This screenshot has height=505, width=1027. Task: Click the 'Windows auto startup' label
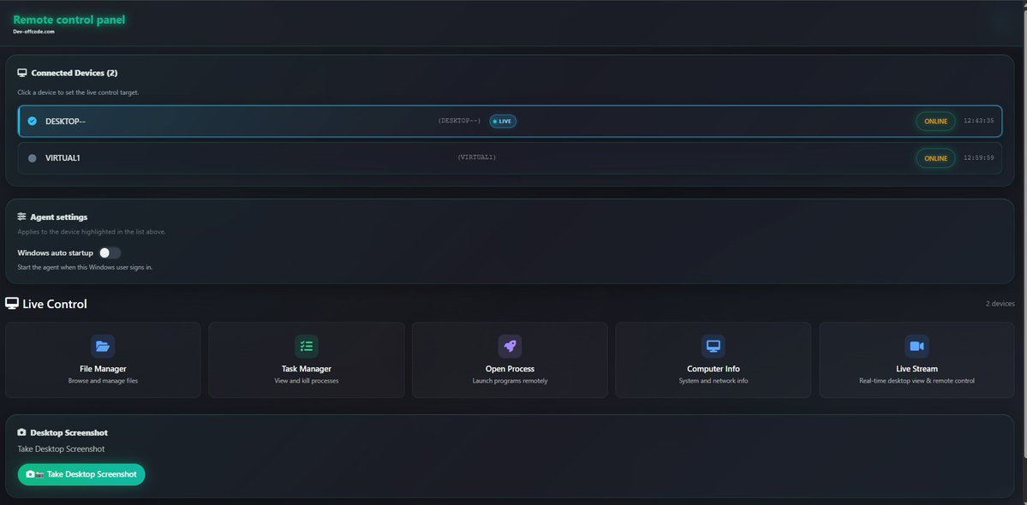(x=55, y=253)
